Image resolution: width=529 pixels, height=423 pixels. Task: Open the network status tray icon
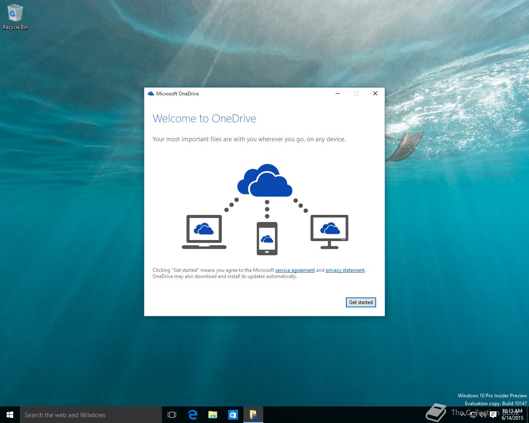tap(473, 415)
